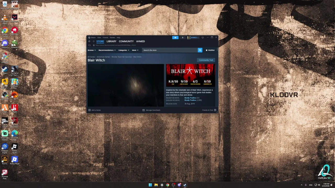Viewport: 335px width, 188px height.
Task: Select the Stumble Guys desktop shortcut
Action: pos(15,84)
